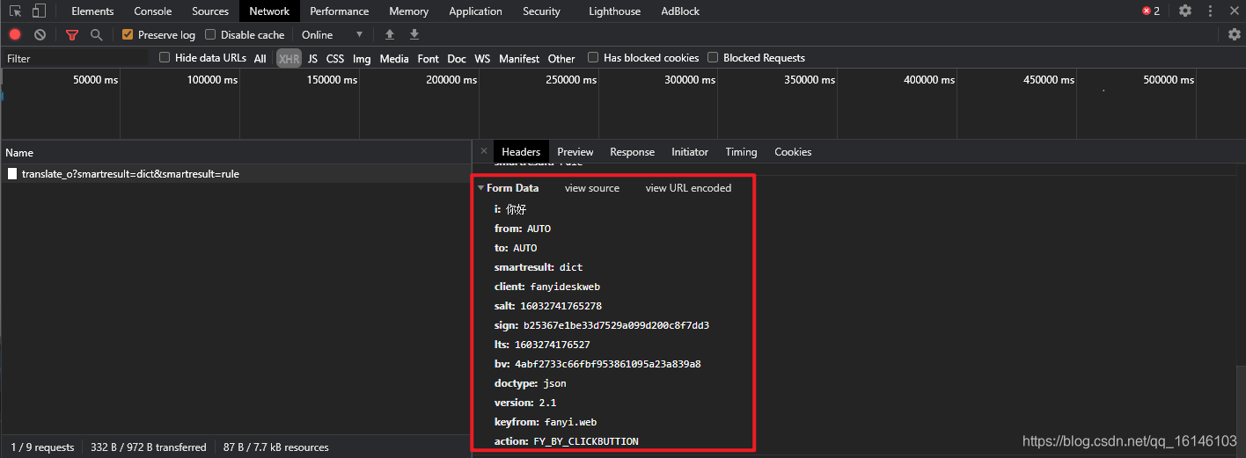1246x458 pixels.
Task: Collapse the Form Data section
Action: point(480,187)
